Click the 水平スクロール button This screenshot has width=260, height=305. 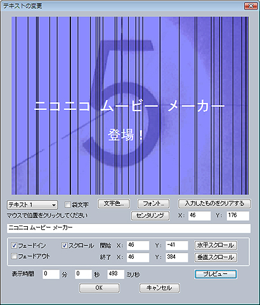[x=216, y=245]
